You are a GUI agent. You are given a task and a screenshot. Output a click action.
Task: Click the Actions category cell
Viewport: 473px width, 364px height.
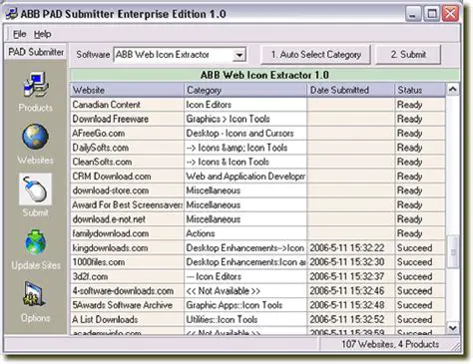(245, 233)
